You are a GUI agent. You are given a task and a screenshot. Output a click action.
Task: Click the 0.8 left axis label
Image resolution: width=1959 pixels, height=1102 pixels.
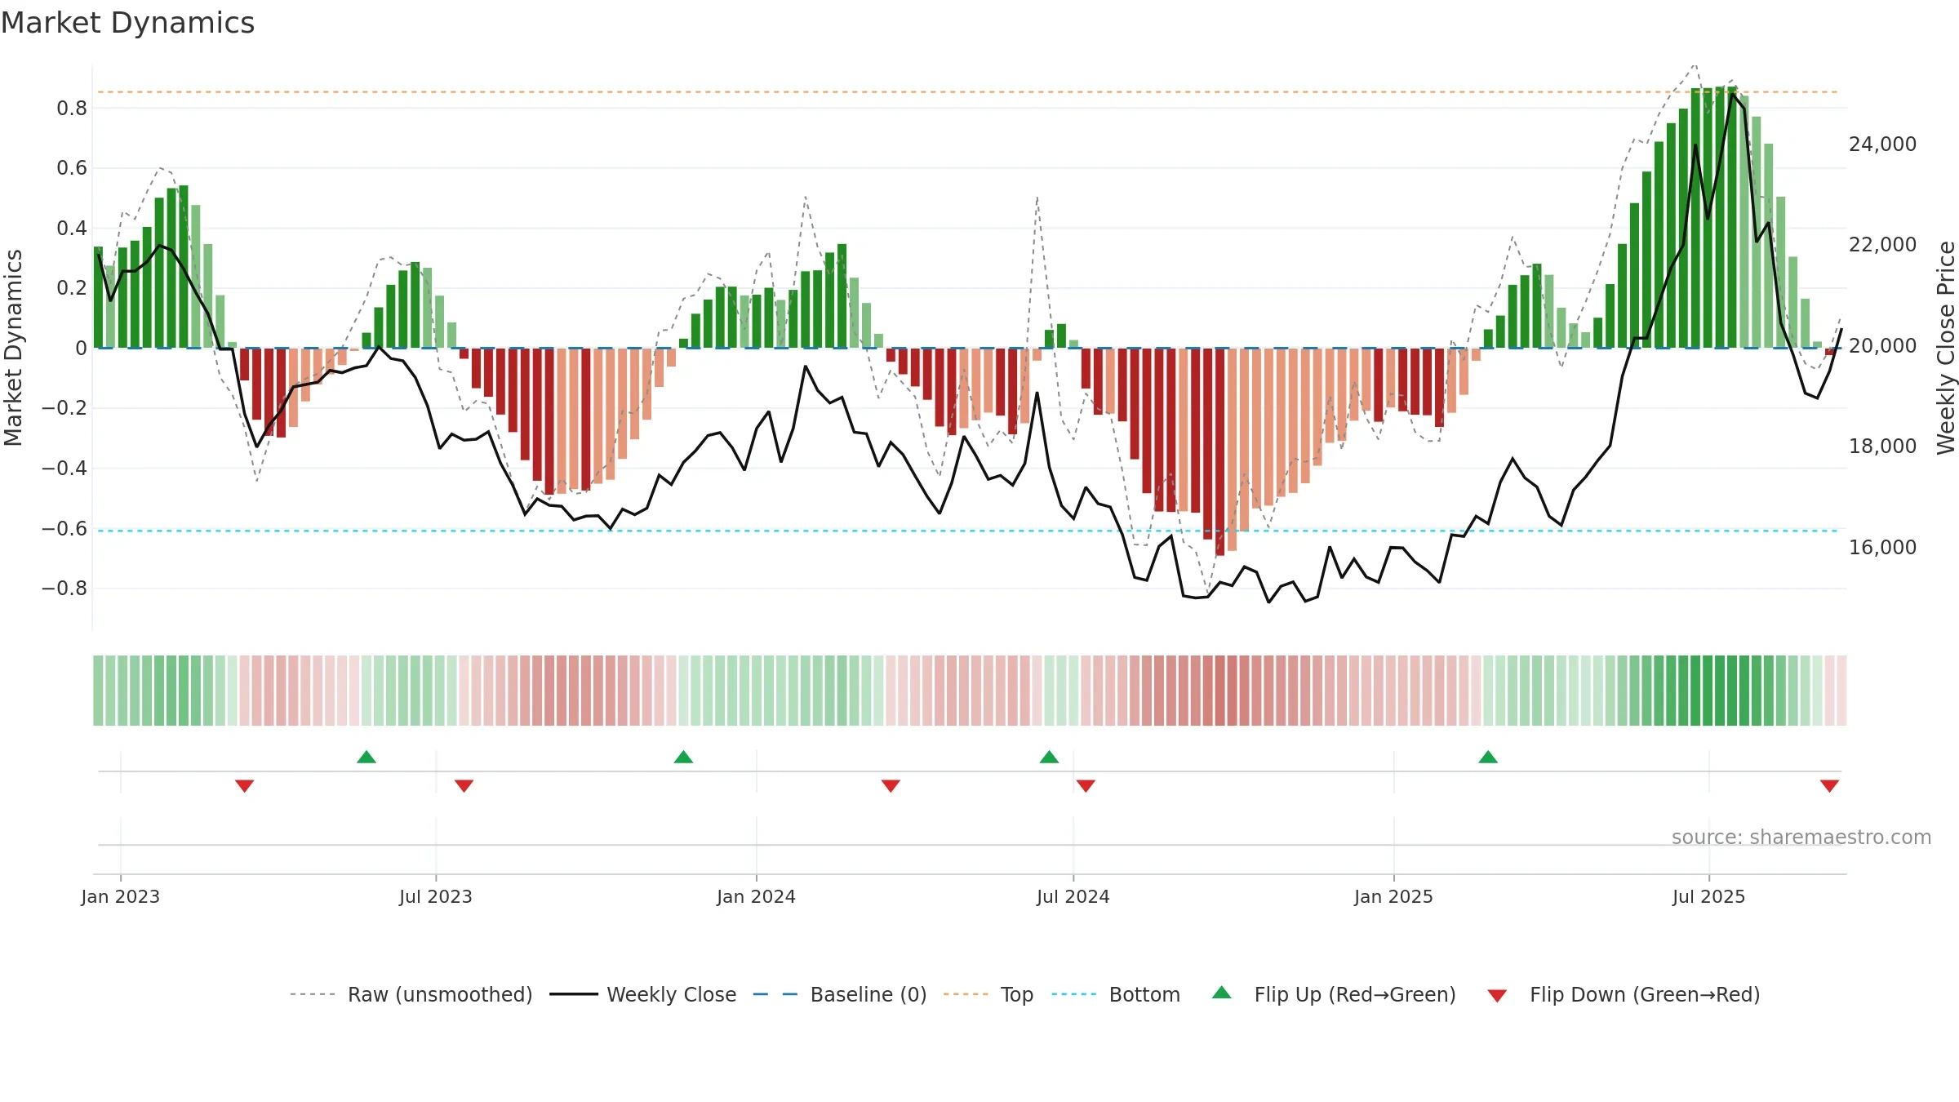pos(72,108)
